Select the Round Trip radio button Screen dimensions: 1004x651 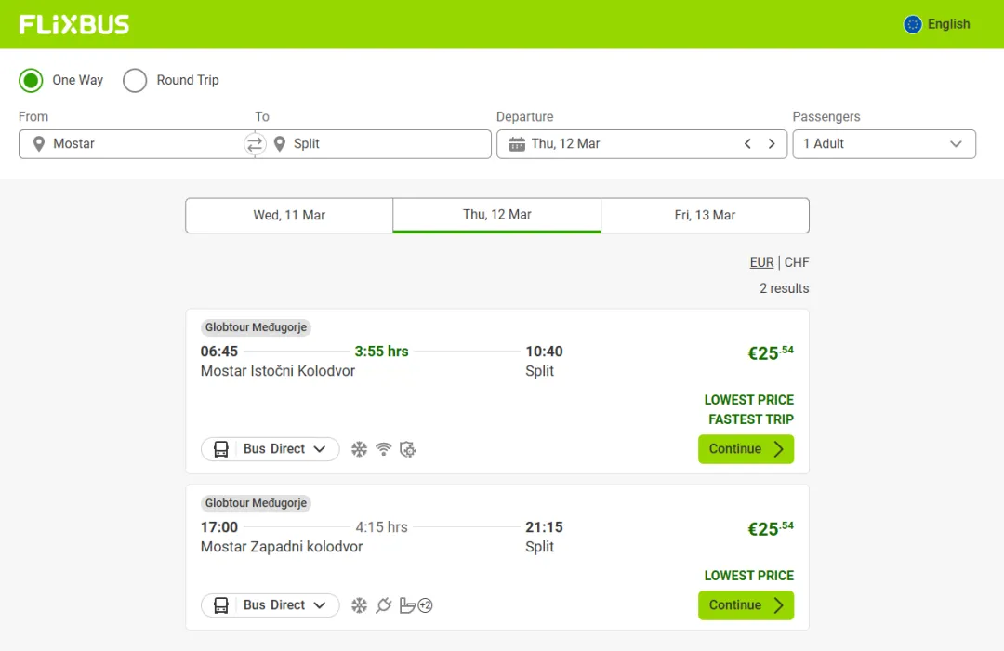[x=135, y=80]
